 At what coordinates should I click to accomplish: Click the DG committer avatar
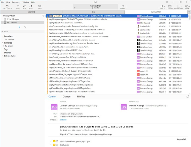(x=124, y=107)
